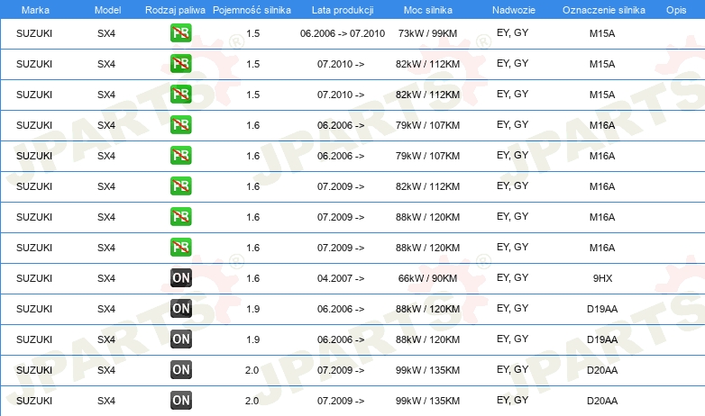Select SUZUKI in the 9HX engine row
Viewport: 705px width, 416px height.
[x=34, y=278]
